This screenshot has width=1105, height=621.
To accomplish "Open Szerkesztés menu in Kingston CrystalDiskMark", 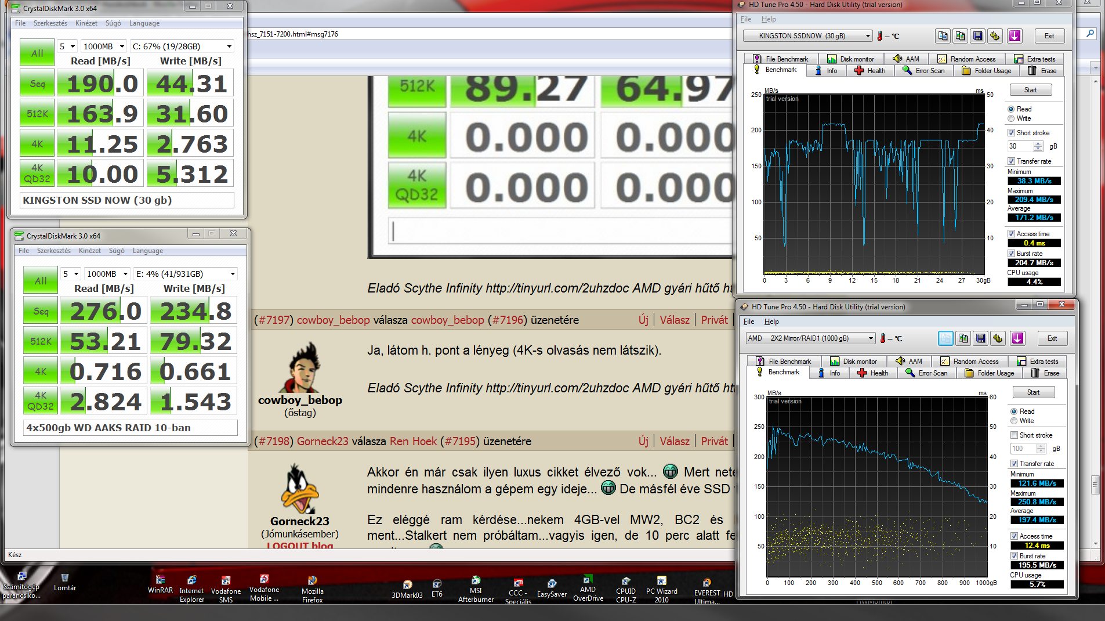I will click(50, 23).
